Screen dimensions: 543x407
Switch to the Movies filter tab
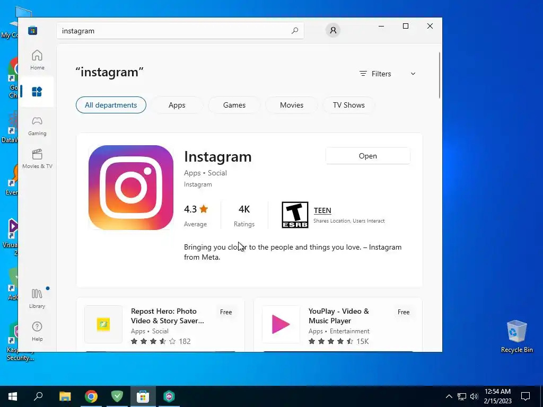tap(292, 105)
